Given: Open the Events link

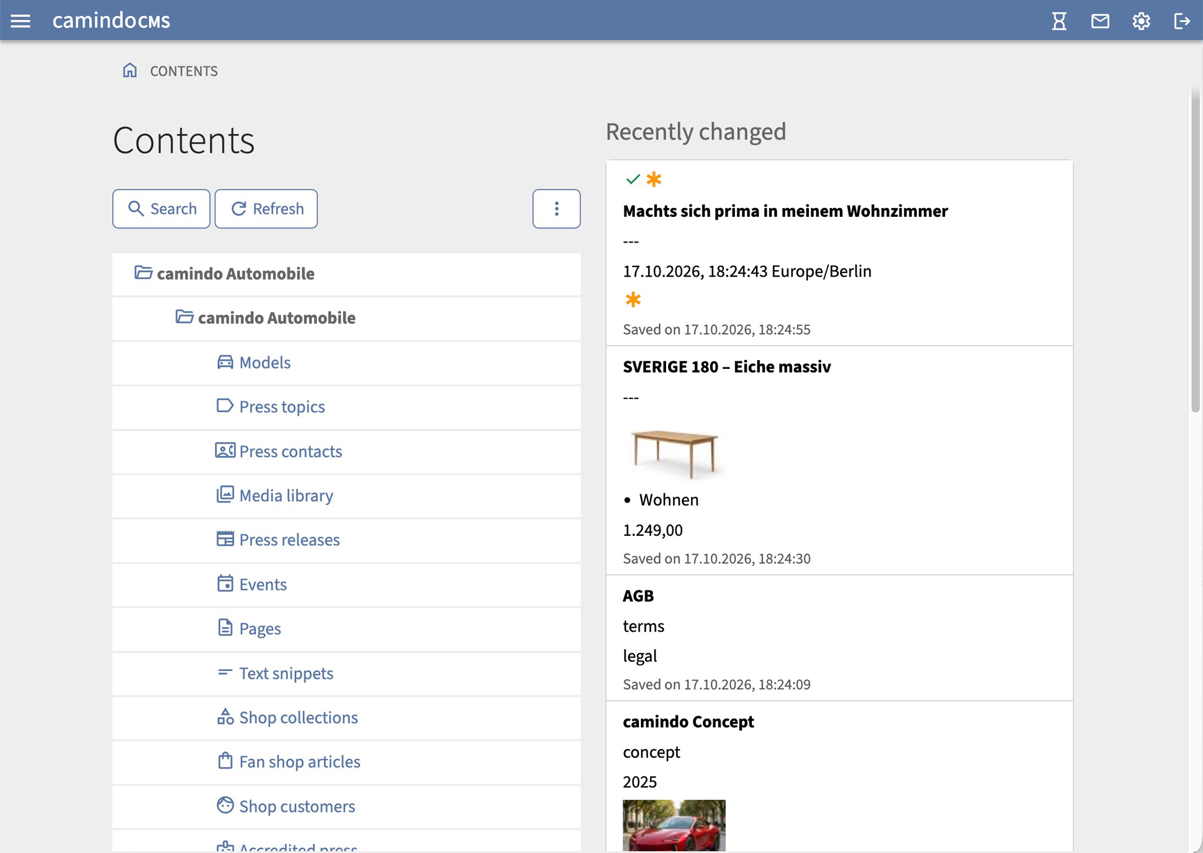Looking at the screenshot, I should tap(263, 585).
